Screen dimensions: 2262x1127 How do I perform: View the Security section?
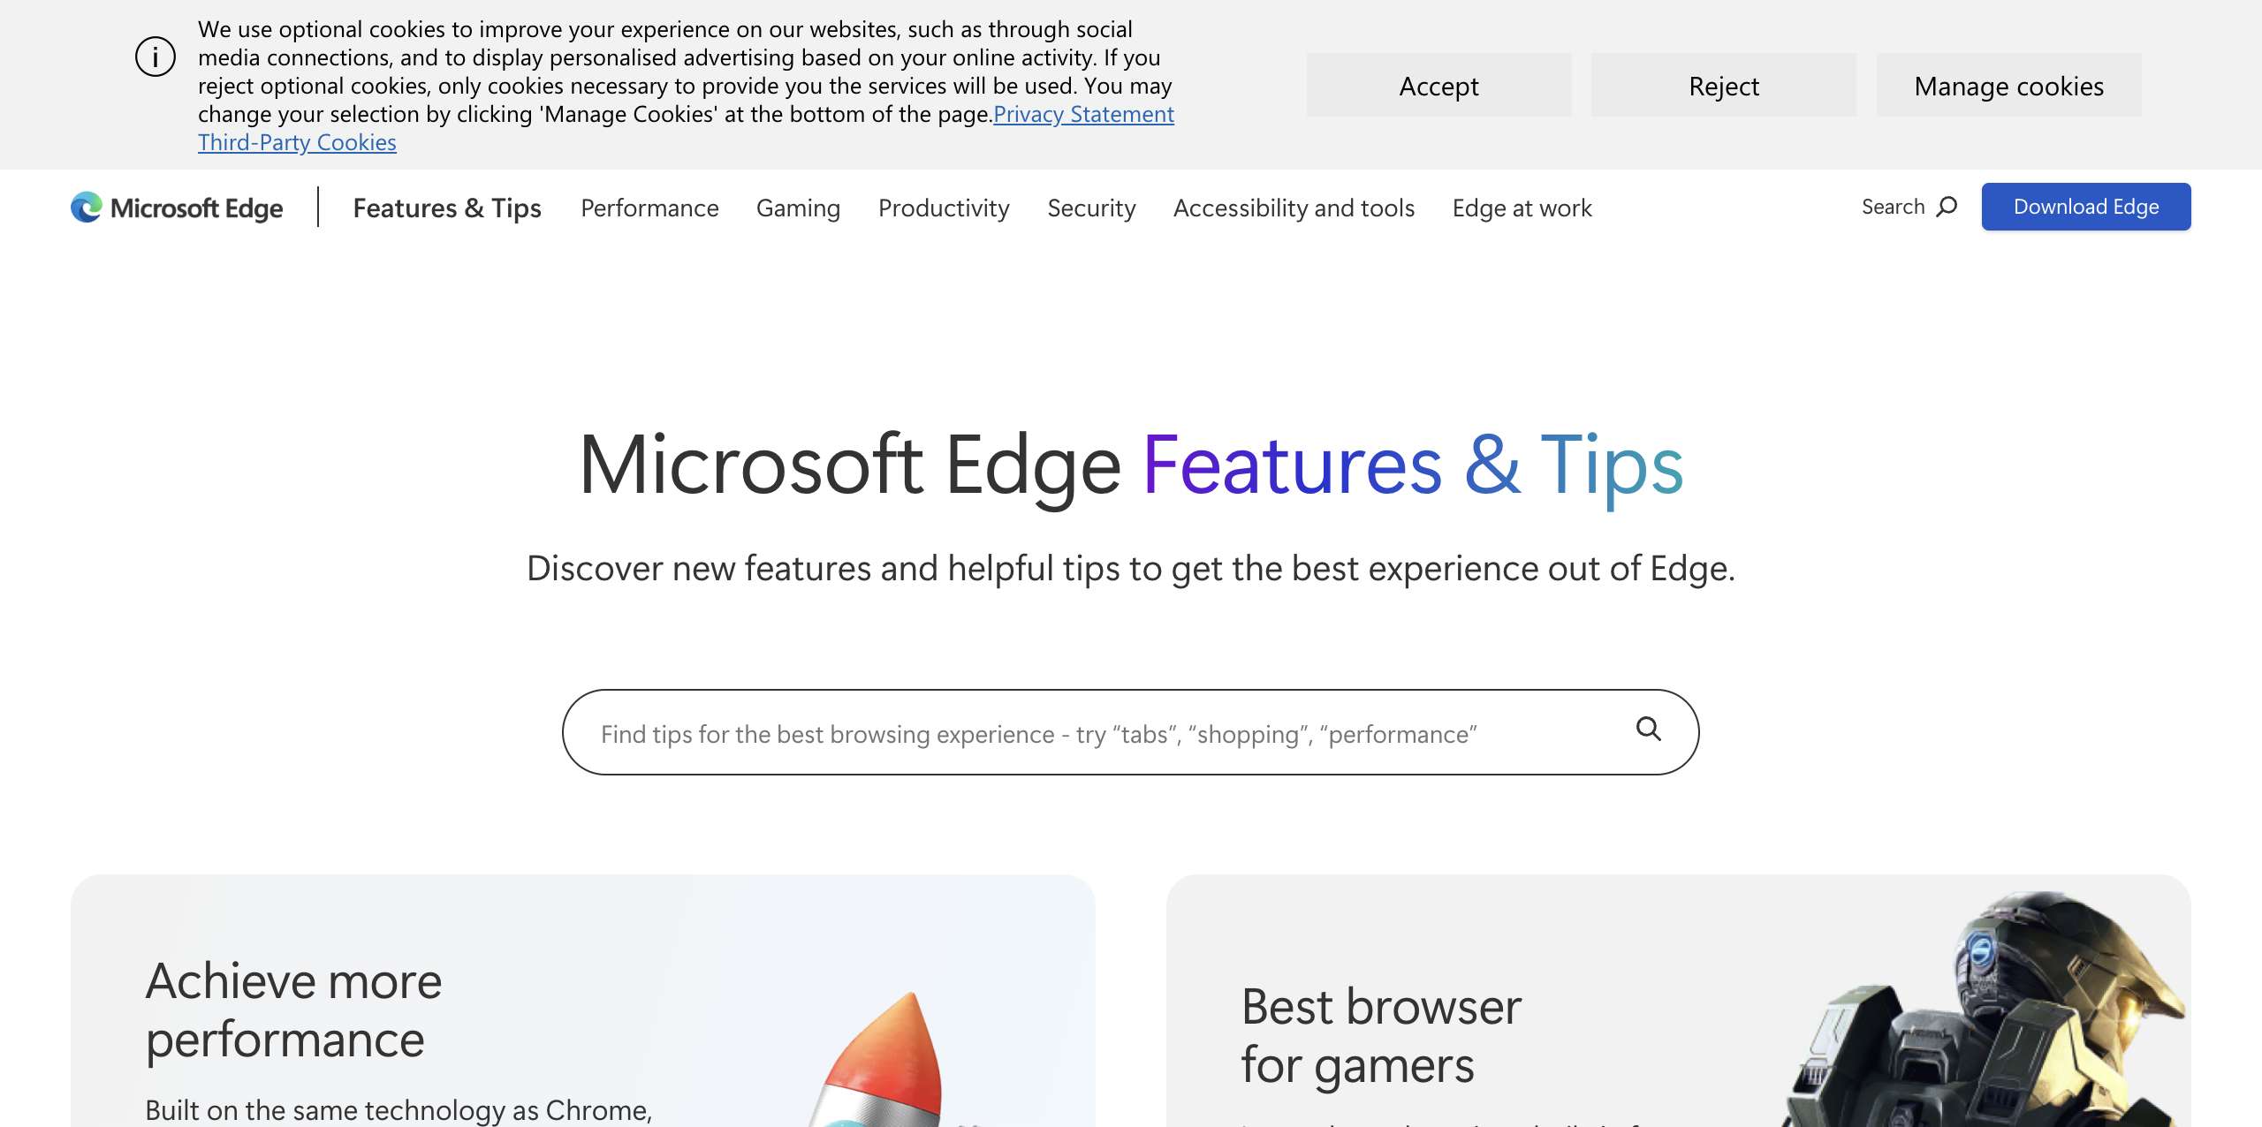[1091, 208]
